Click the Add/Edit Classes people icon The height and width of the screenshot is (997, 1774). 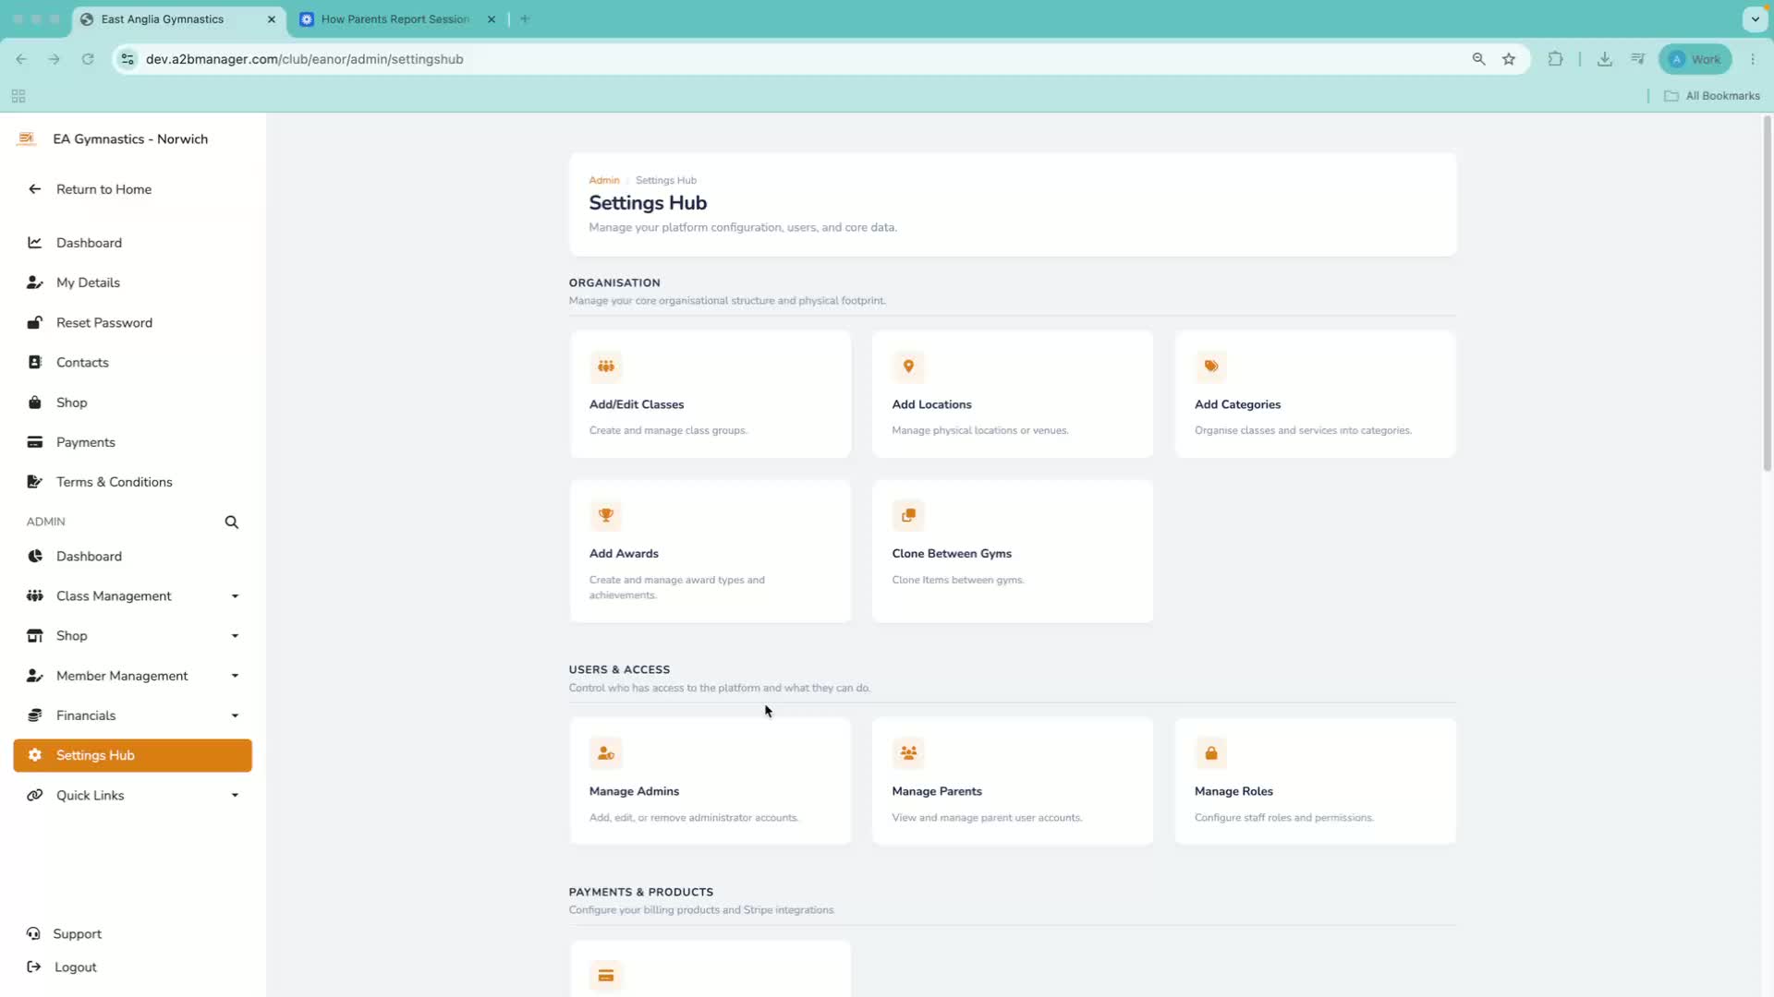pyautogui.click(x=606, y=366)
